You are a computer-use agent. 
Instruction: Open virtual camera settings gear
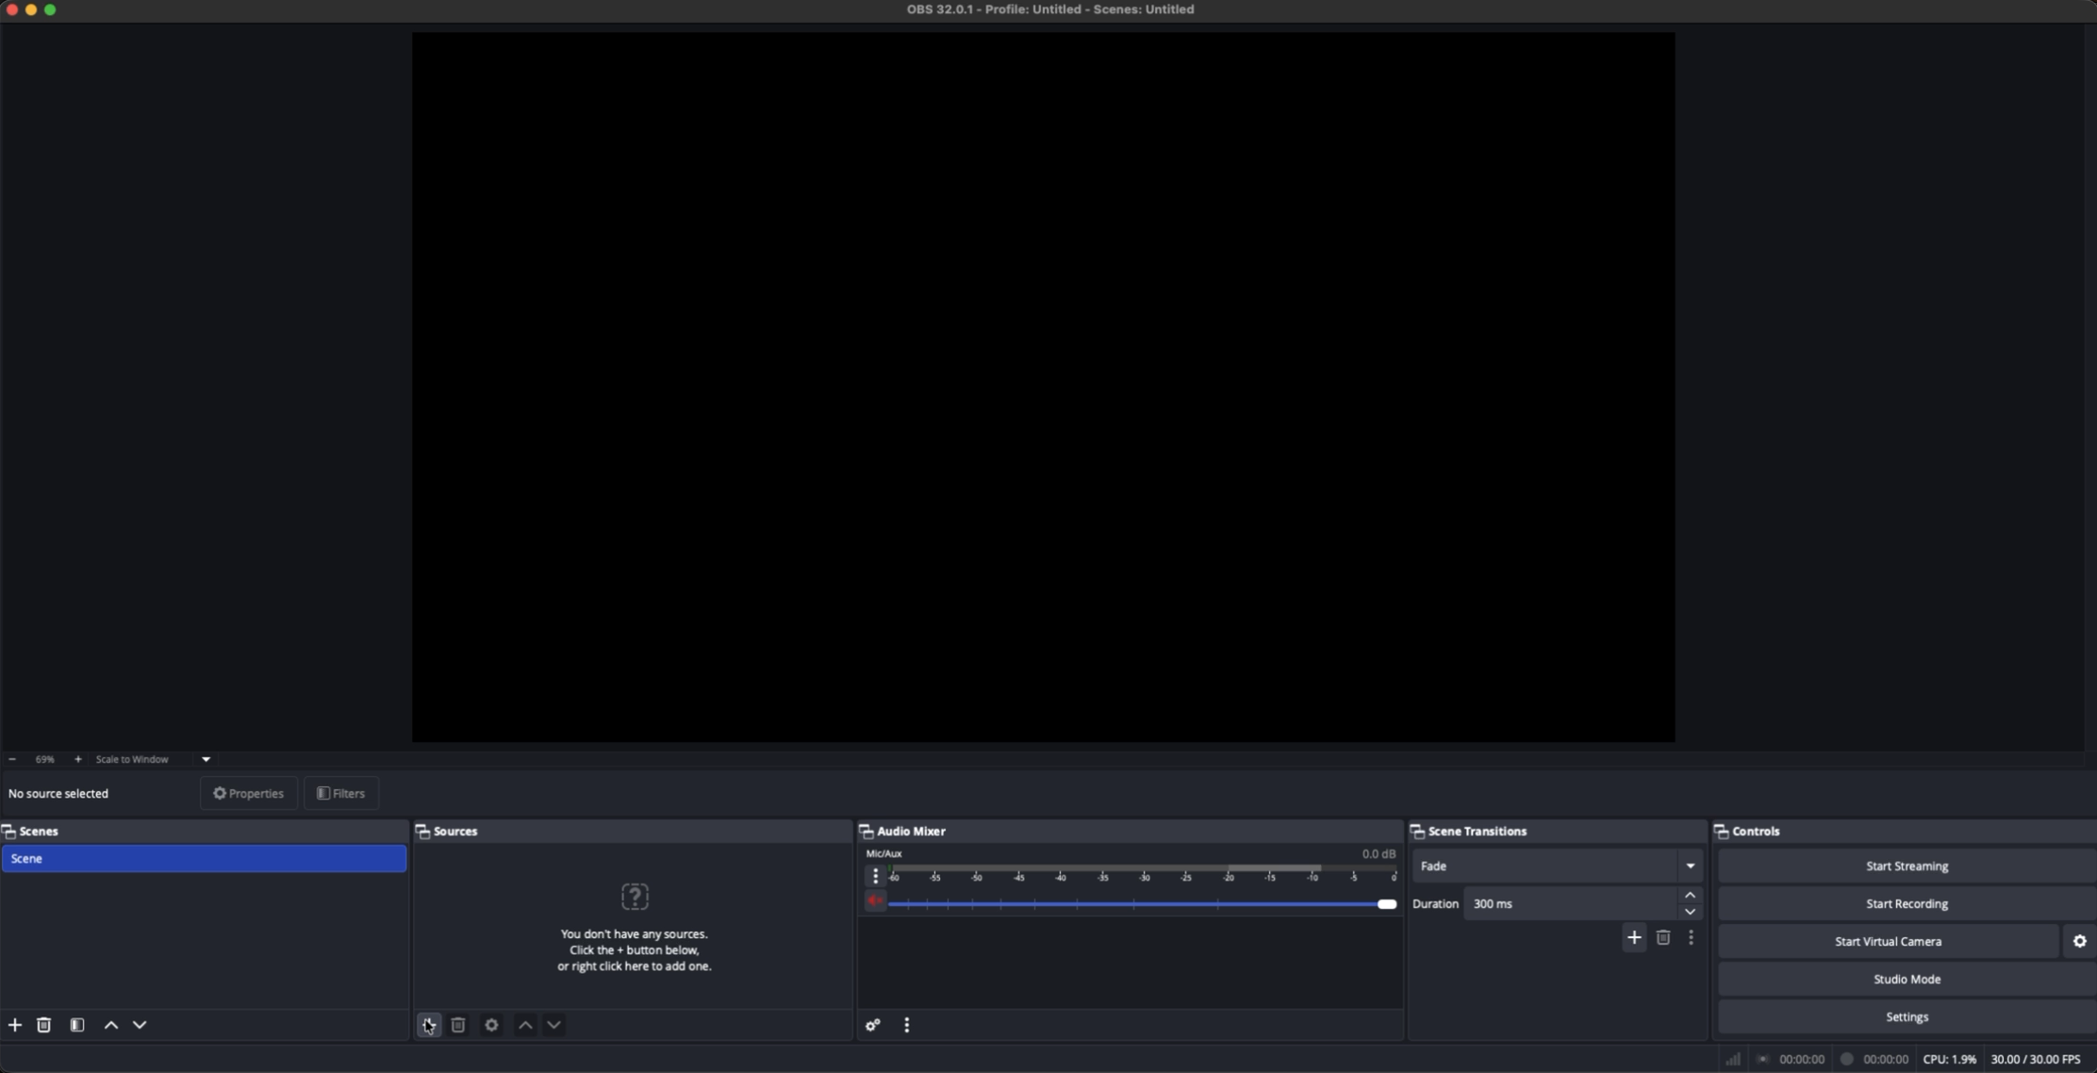[2079, 941]
